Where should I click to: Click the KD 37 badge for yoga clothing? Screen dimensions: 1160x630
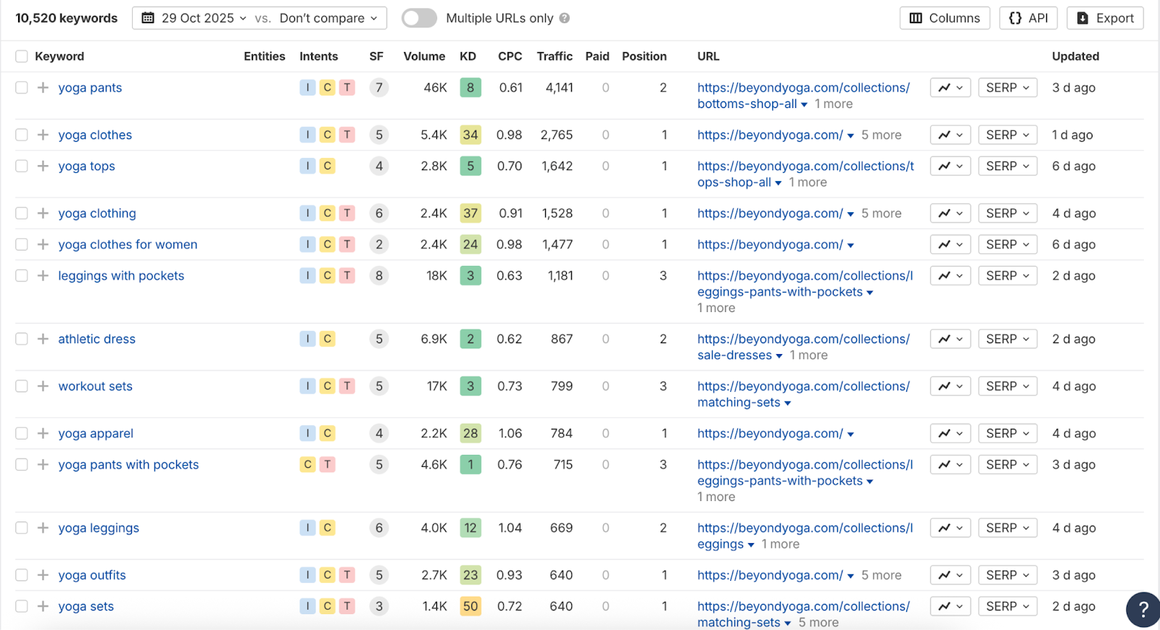pos(471,214)
